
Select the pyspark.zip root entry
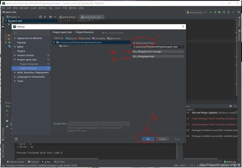coord(158,56)
